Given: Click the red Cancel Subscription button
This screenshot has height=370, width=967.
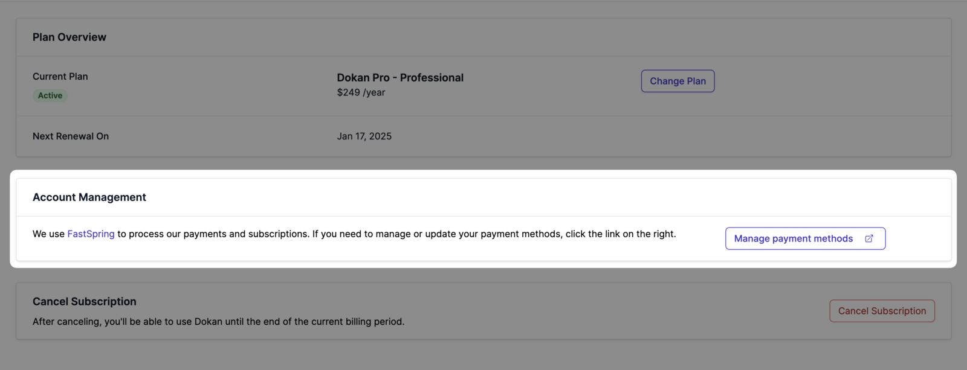Looking at the screenshot, I should [882, 311].
